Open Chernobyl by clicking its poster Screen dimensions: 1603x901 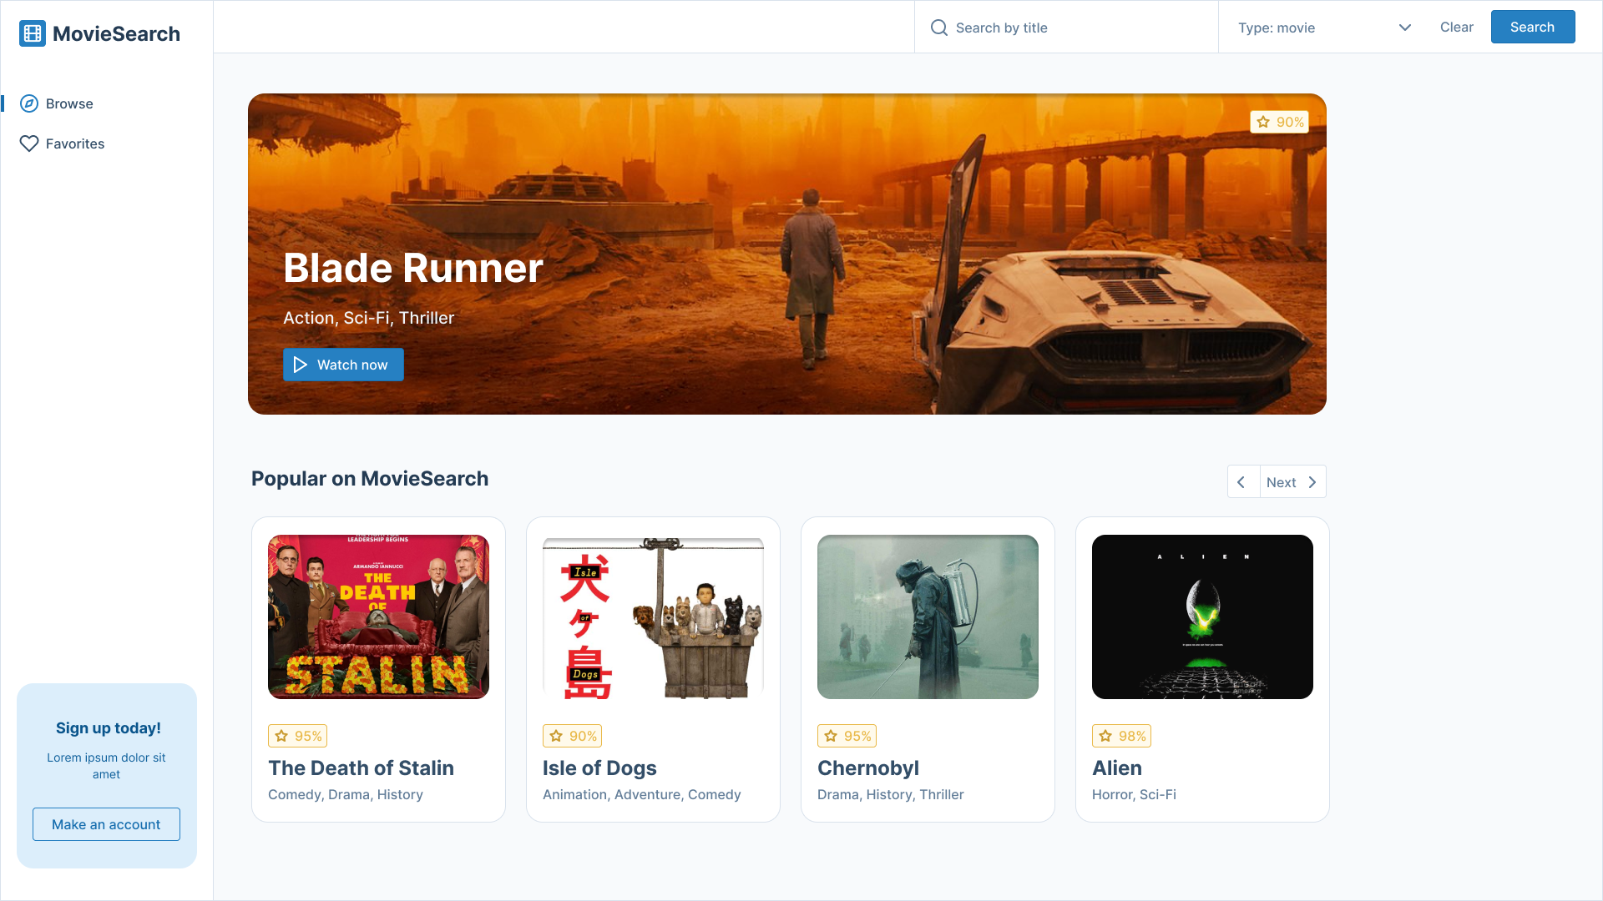[x=927, y=617]
